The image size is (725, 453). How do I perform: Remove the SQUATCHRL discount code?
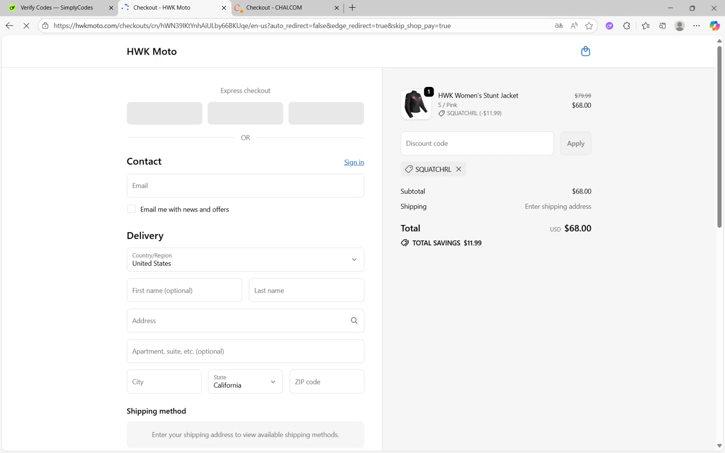tap(459, 169)
